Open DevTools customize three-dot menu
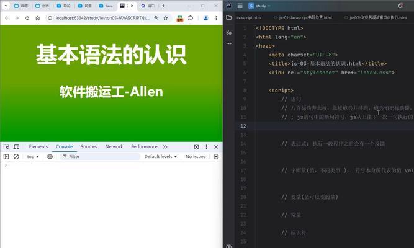The height and width of the screenshot is (248, 414). coord(207,147)
